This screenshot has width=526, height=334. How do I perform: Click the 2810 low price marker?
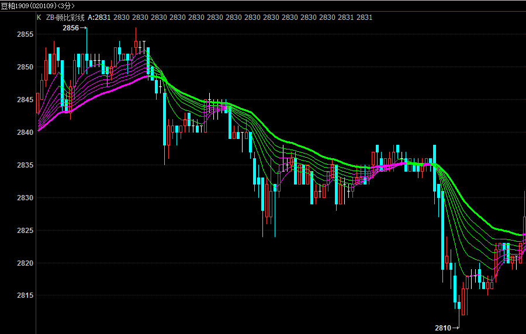click(x=443, y=328)
